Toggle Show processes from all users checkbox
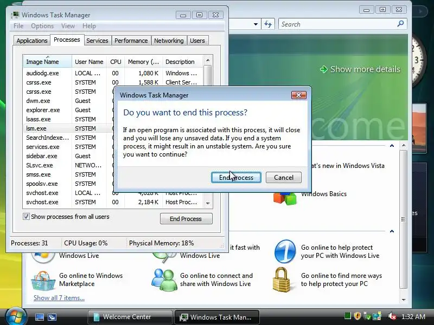This screenshot has width=434, height=325. pos(26,216)
